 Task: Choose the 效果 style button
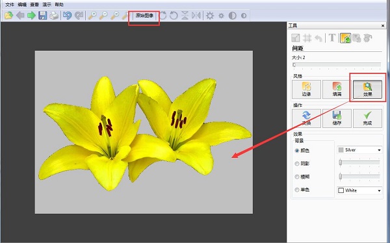coord(368,89)
